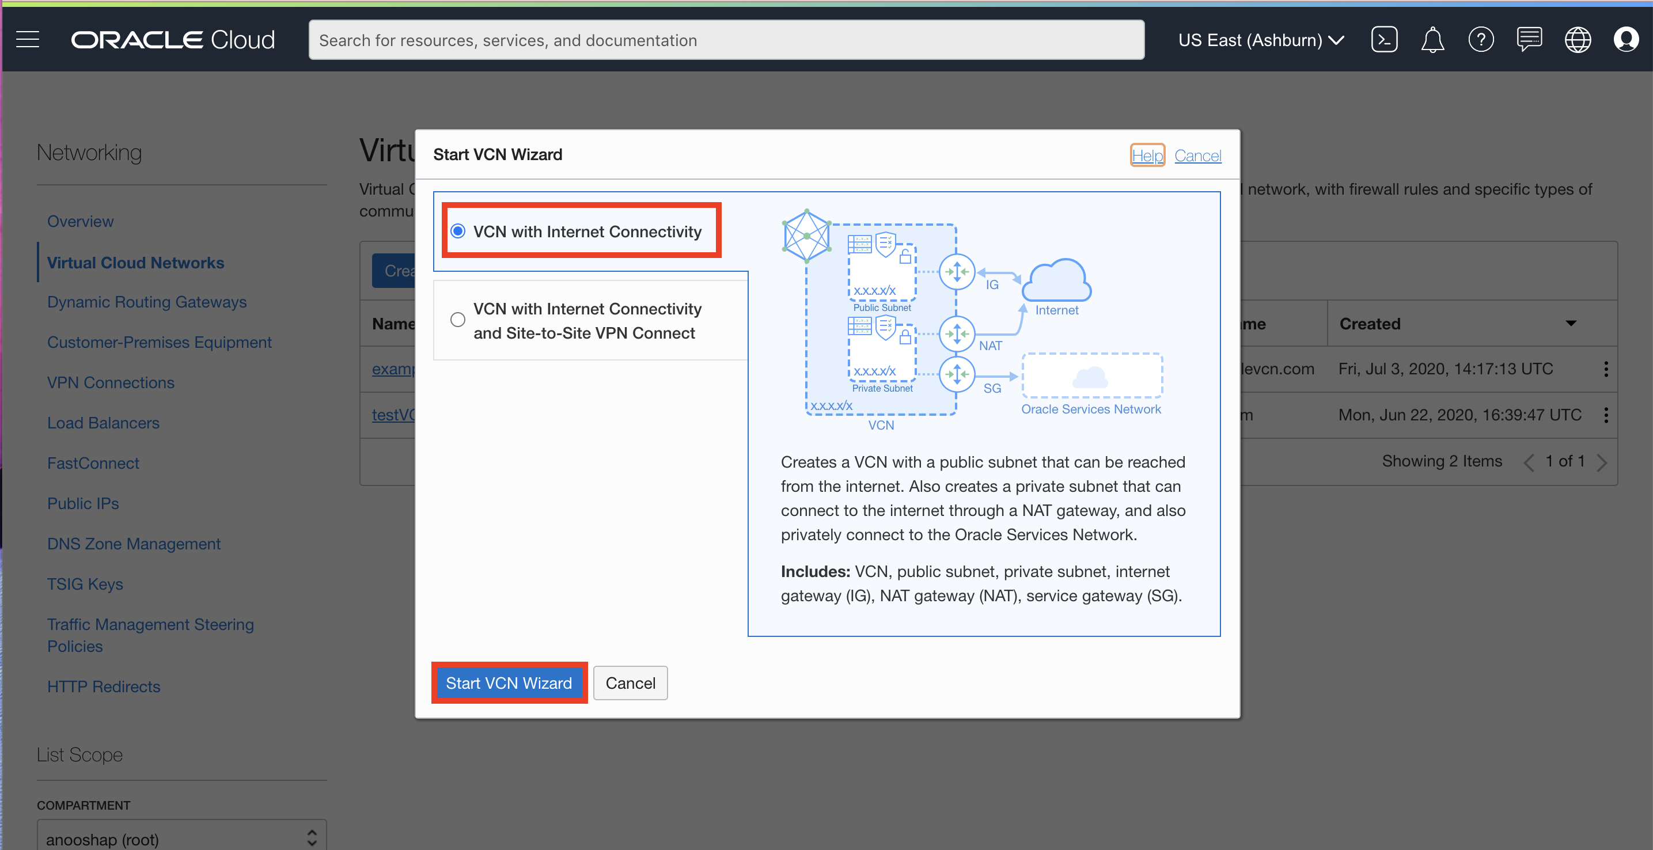Open the compartment selector dropdown
The height and width of the screenshot is (850, 1653).
[181, 837]
